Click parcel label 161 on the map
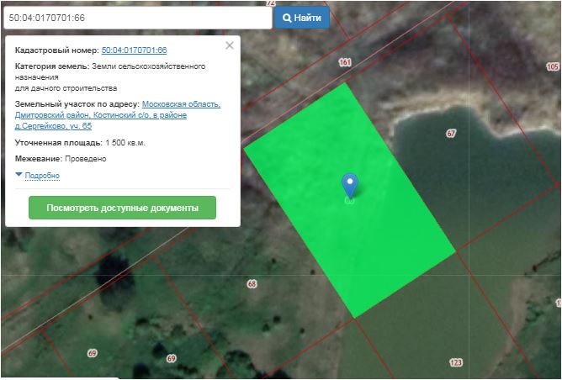The image size is (562, 380). point(345,63)
